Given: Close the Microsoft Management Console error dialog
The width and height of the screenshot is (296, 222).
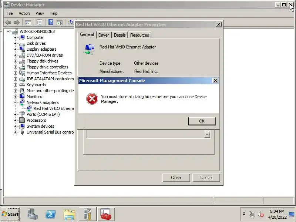Looking at the screenshot, I should tap(215, 81).
